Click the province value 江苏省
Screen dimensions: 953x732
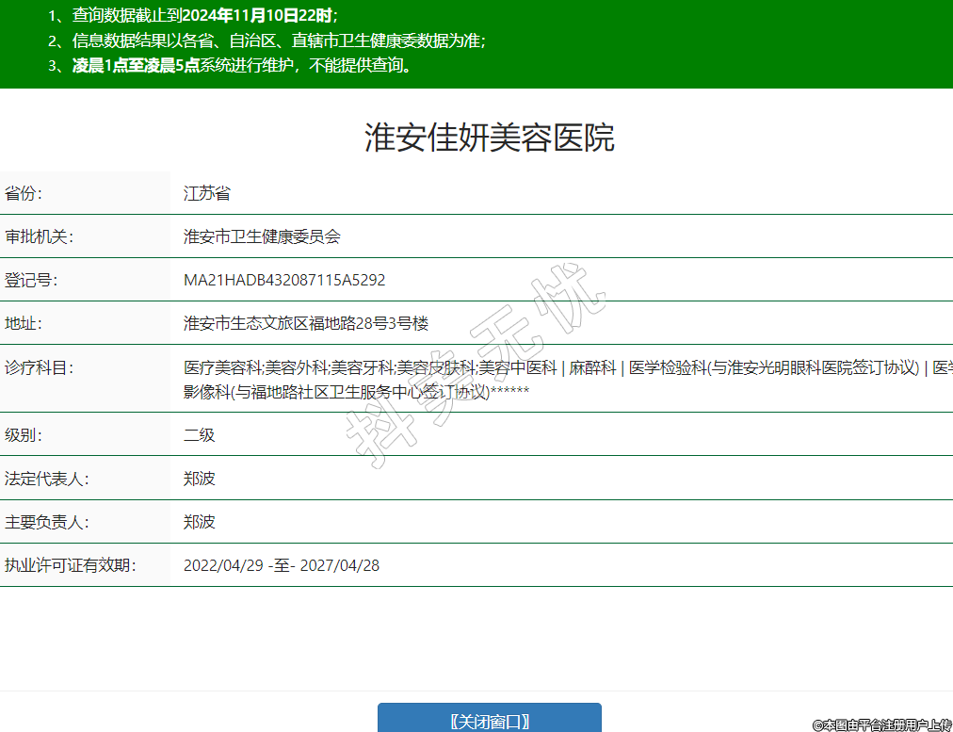tap(207, 194)
